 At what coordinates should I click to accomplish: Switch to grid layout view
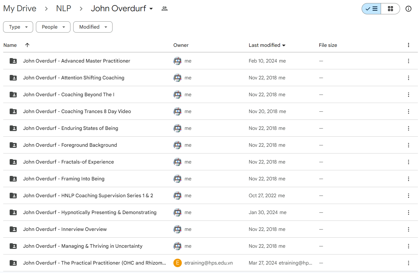(x=390, y=9)
